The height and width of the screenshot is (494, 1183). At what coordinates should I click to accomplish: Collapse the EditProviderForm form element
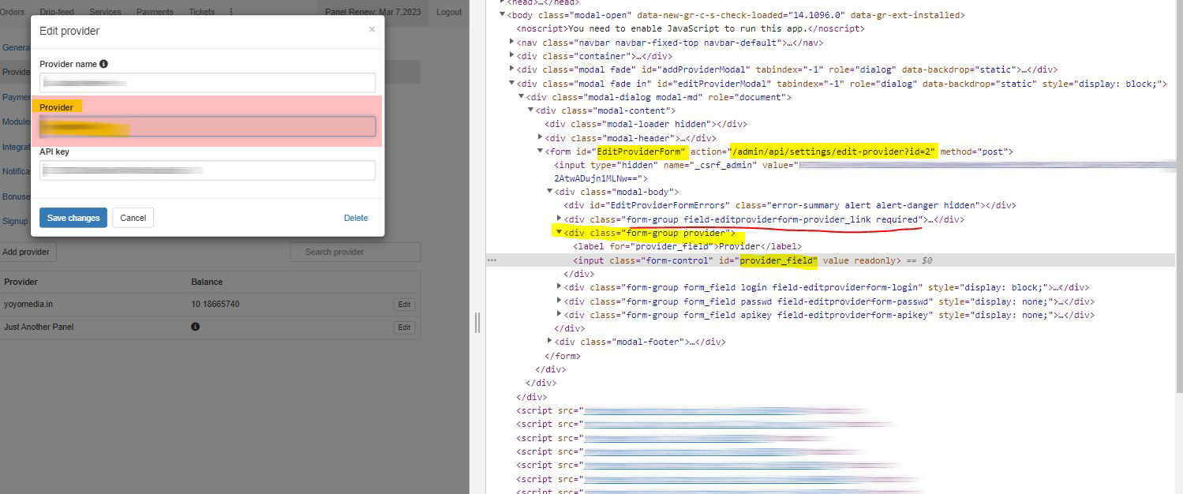pyautogui.click(x=541, y=152)
